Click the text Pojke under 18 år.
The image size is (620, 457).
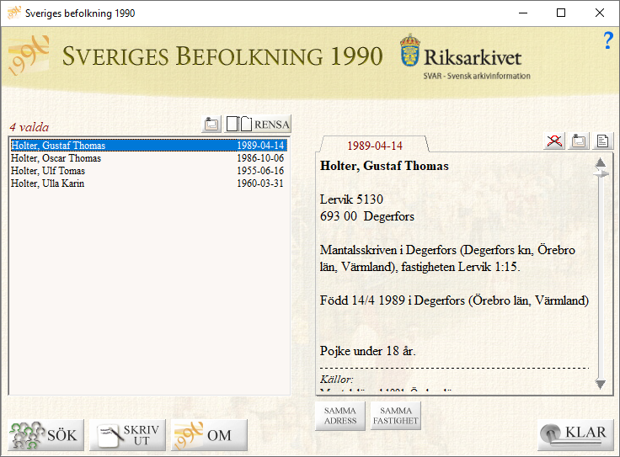pos(368,351)
